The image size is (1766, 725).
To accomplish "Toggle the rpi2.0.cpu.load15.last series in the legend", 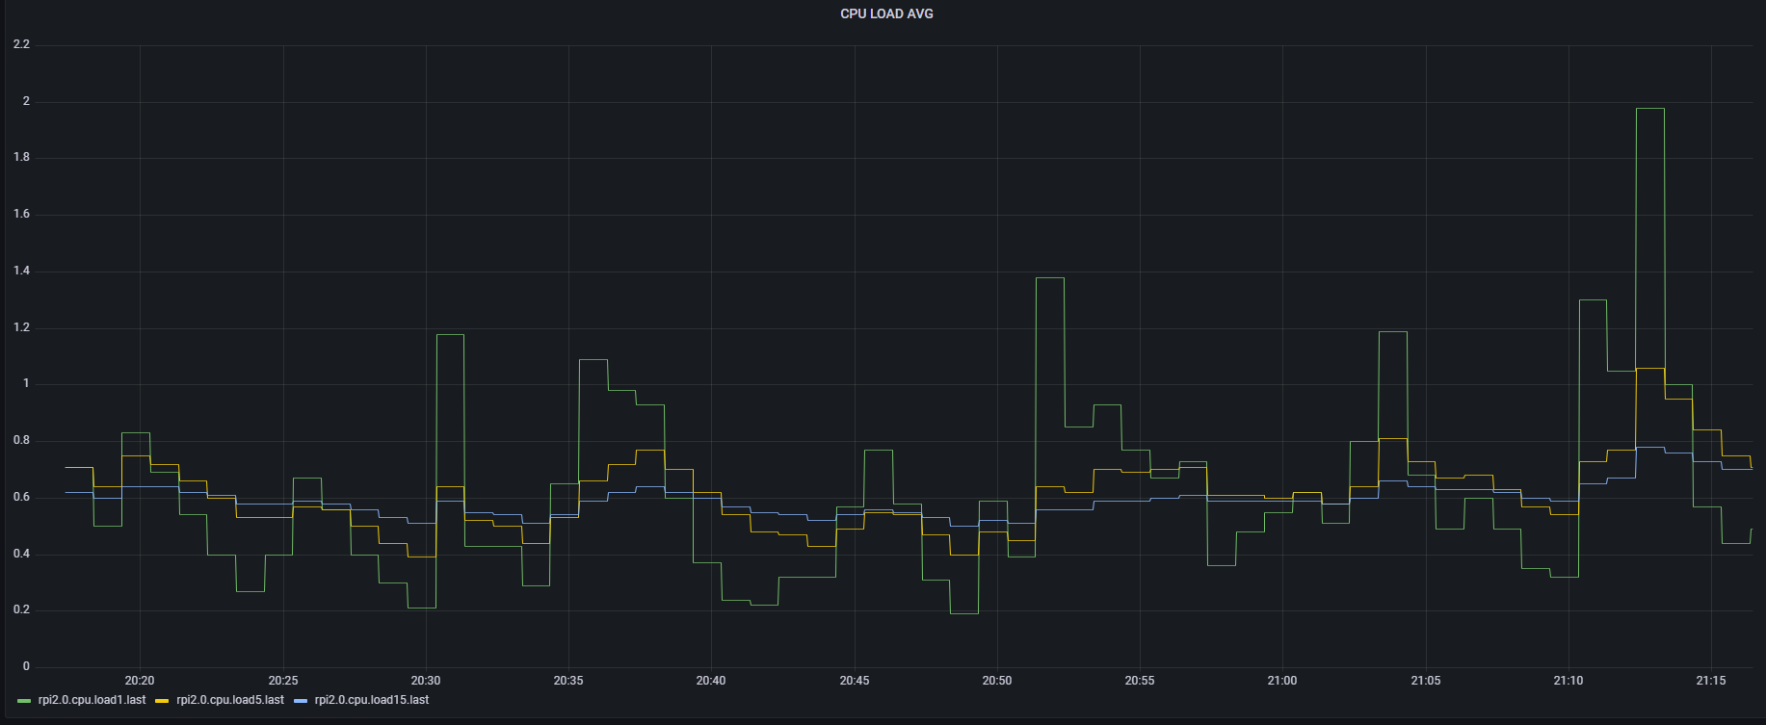I will pos(372,700).
